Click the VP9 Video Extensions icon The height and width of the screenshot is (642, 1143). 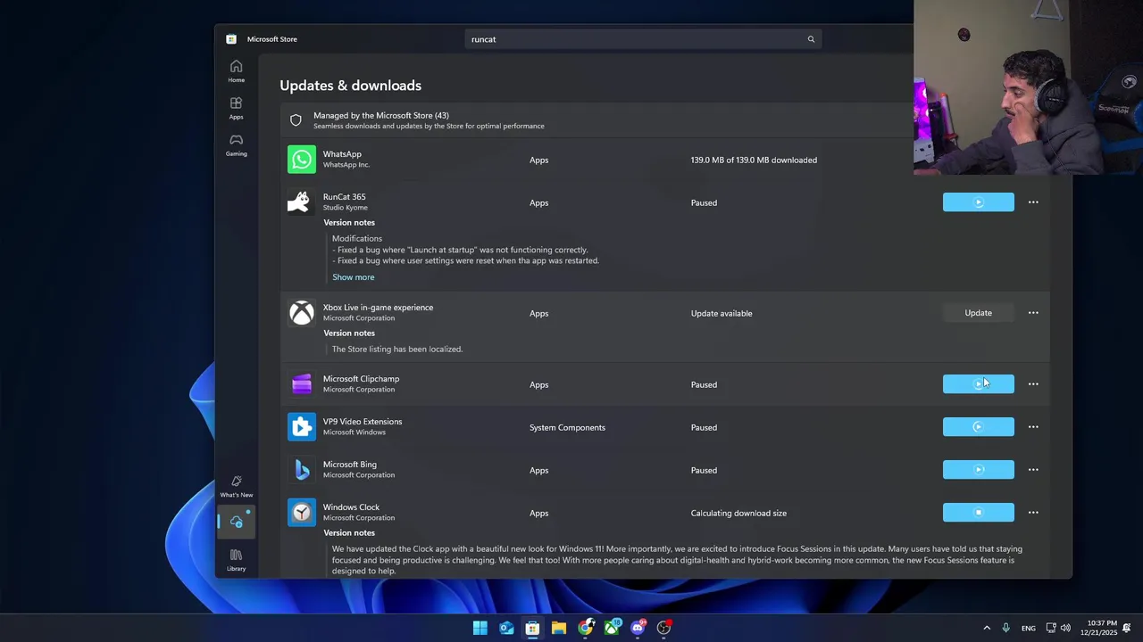[302, 427]
